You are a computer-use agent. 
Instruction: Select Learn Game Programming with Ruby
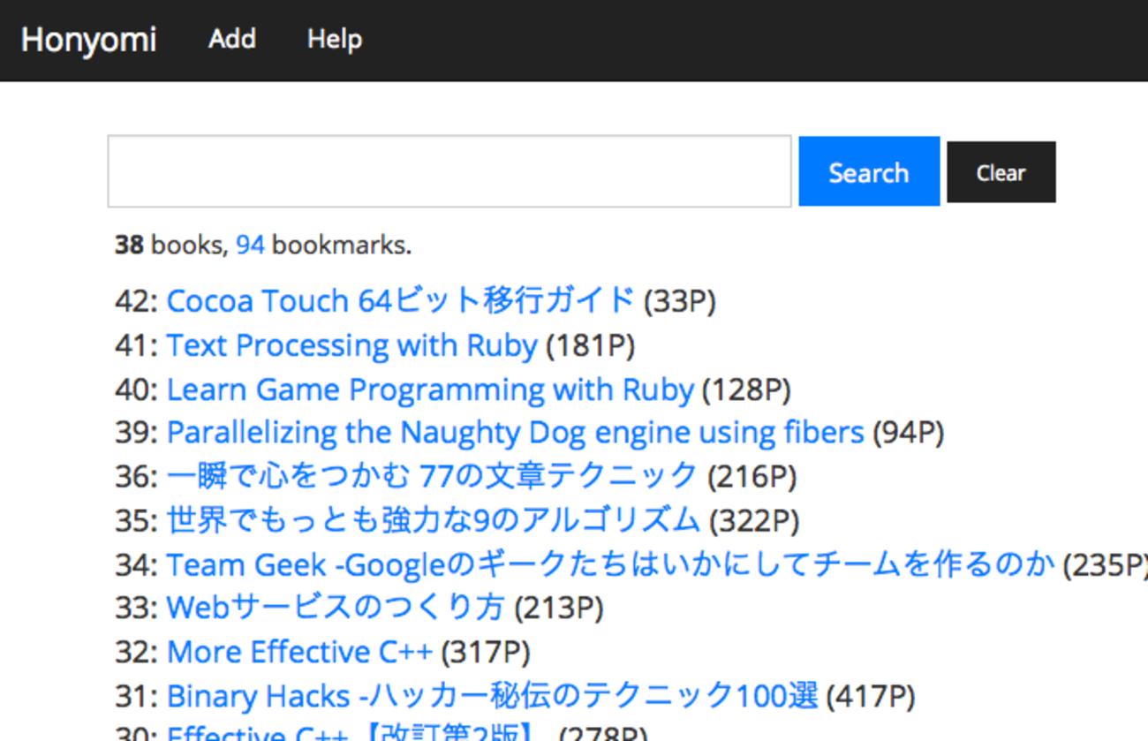click(x=430, y=389)
